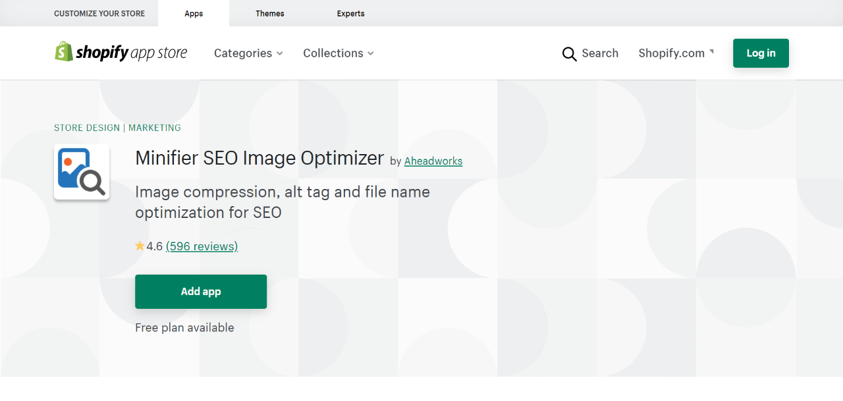Expand the Collections dropdown
The image size is (843, 401).
click(339, 53)
